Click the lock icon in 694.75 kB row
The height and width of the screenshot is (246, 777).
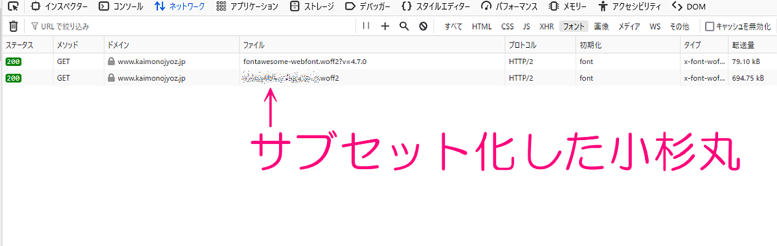(111, 78)
